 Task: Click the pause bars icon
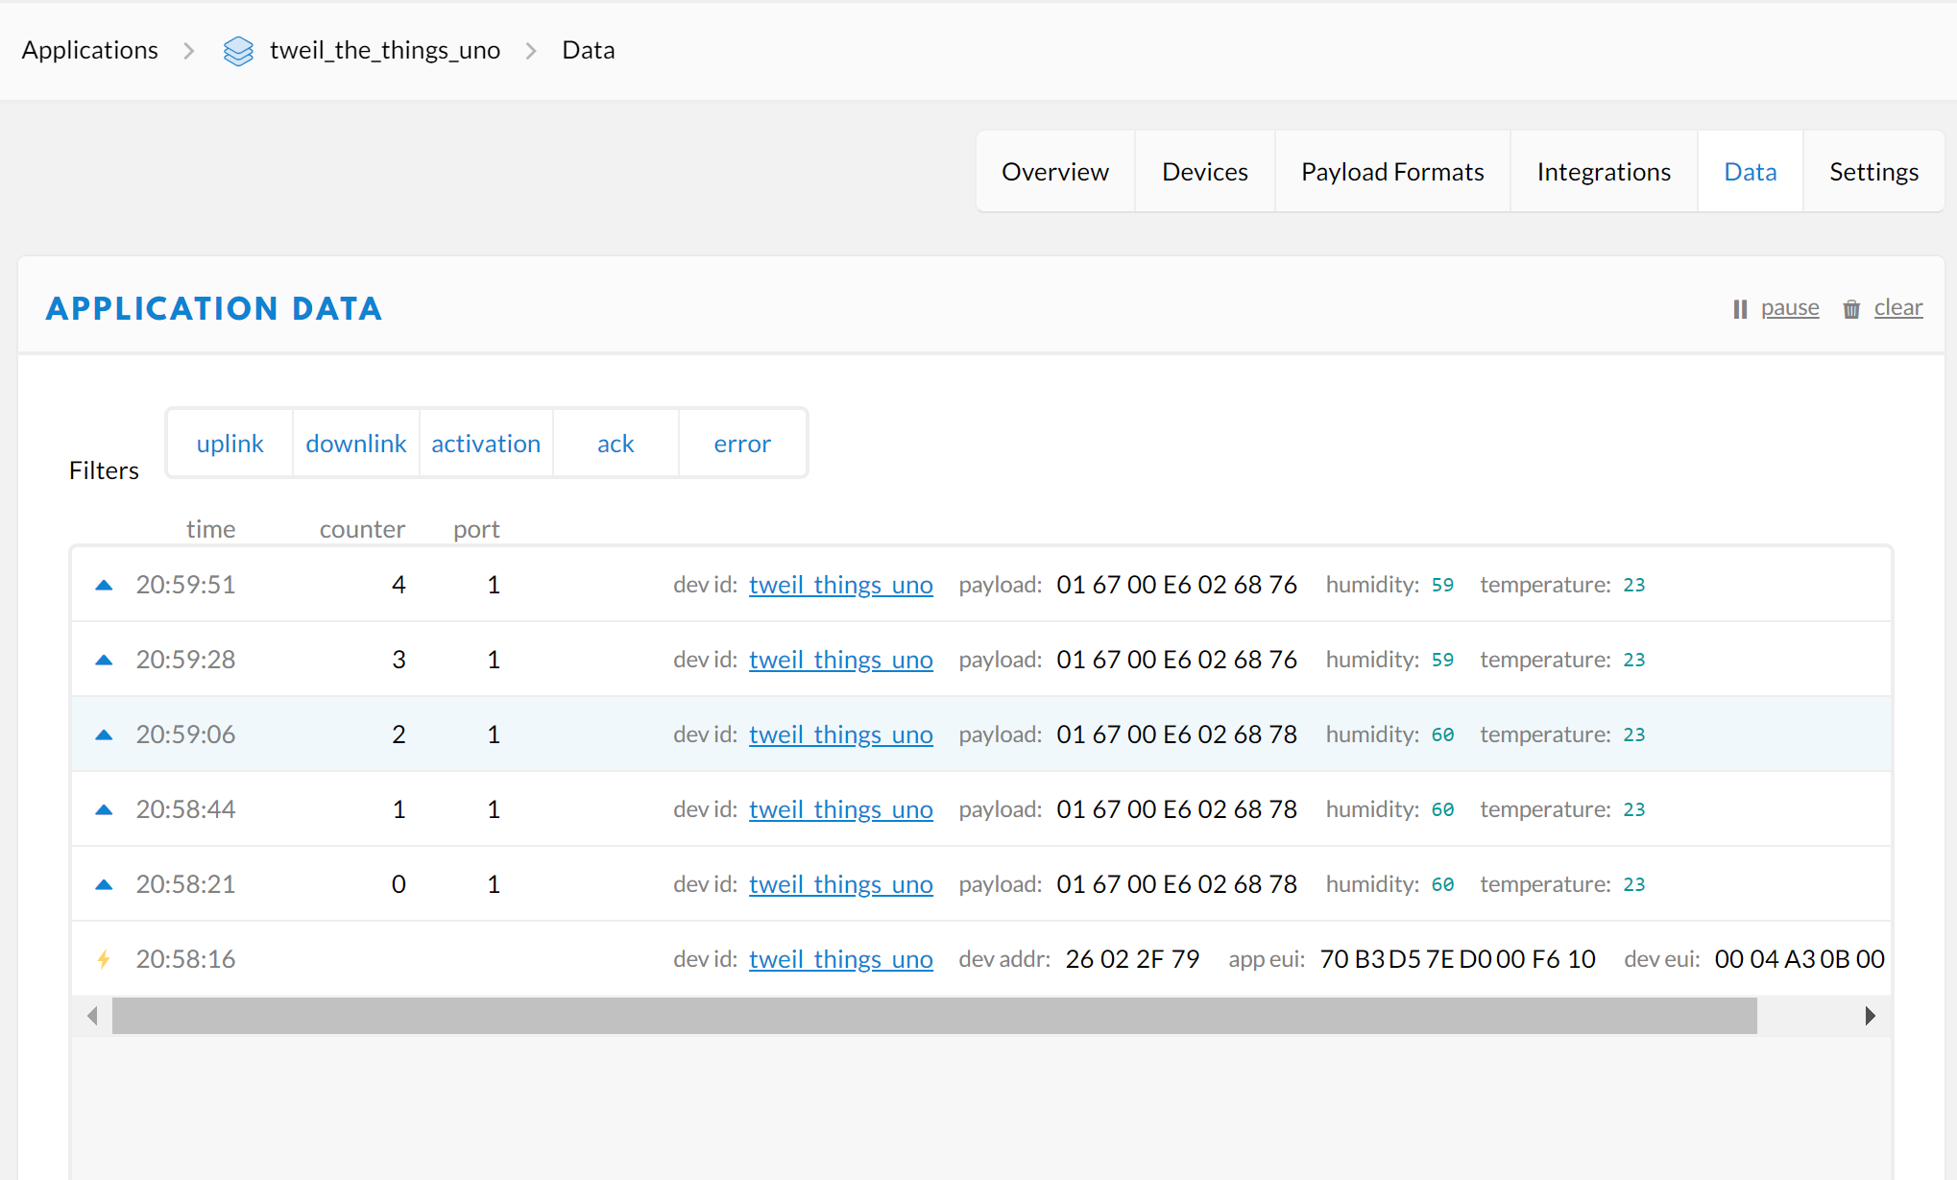pyautogui.click(x=1740, y=309)
